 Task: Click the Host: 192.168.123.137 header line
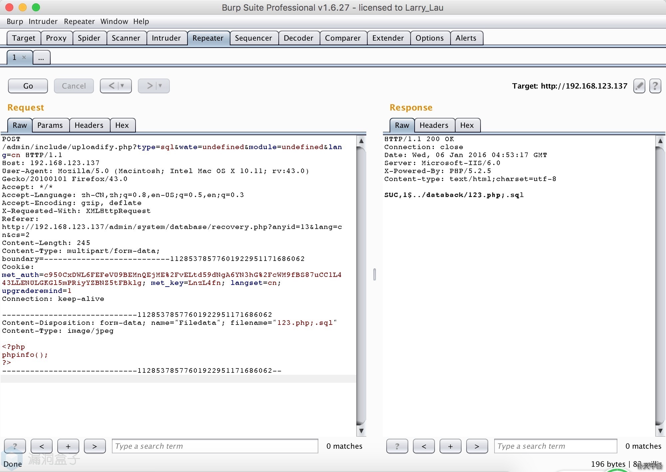click(51, 163)
